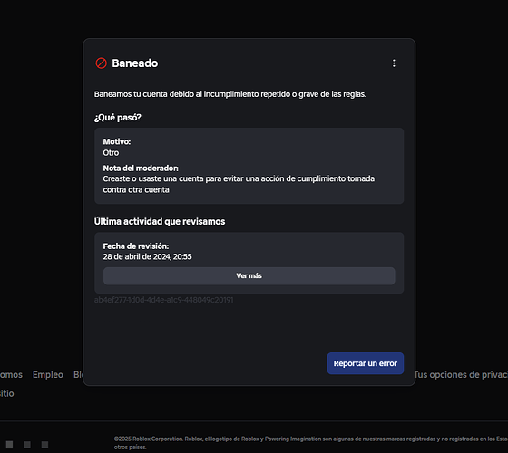Click the rightmost square footer social icon
This screenshot has width=508, height=453.
[x=44, y=445]
